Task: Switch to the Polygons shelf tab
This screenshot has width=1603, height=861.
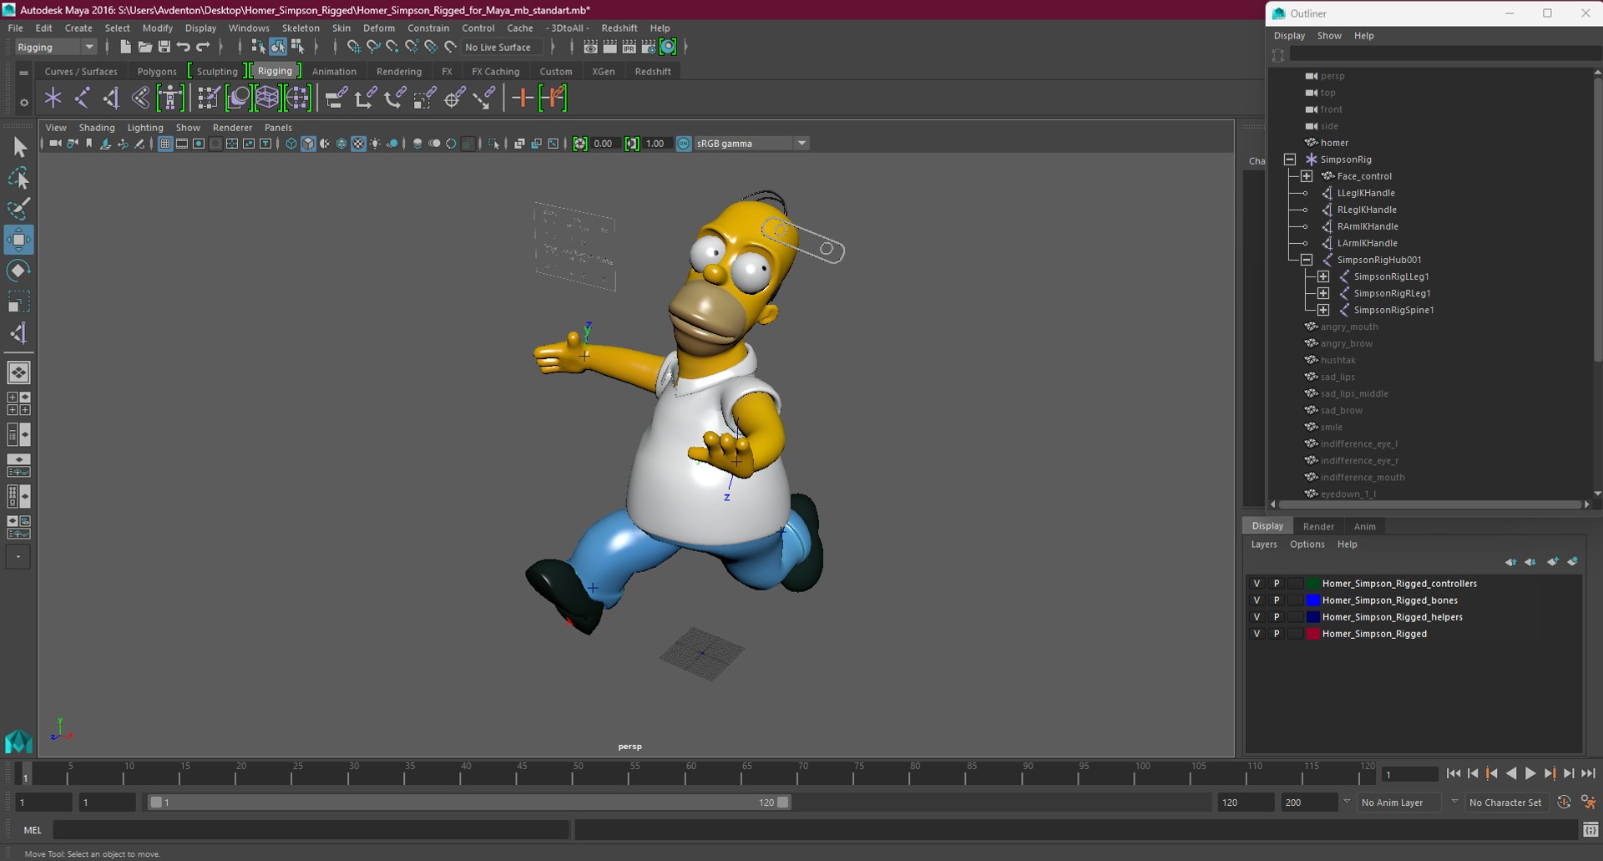Action: pos(157,72)
